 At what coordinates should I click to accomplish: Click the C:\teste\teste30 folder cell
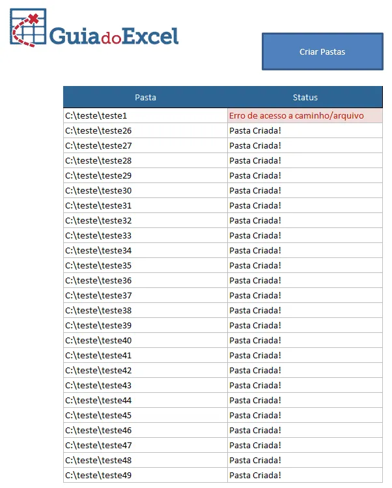pos(145,190)
